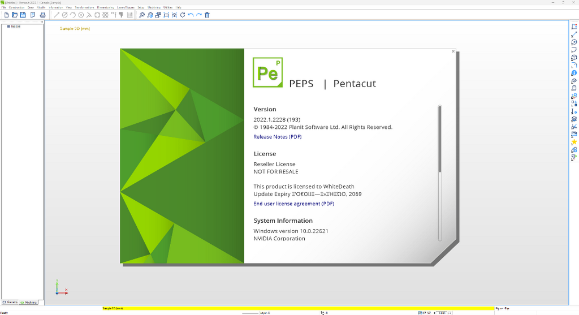Open a file with the folder icon
Viewport: 579px width, 315px height.
pyautogui.click(x=14, y=15)
